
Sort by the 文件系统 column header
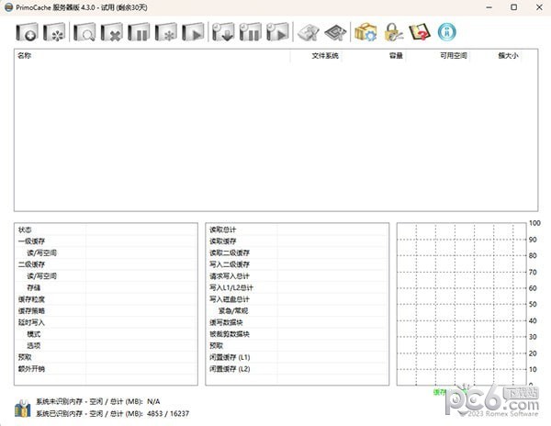tap(316, 55)
